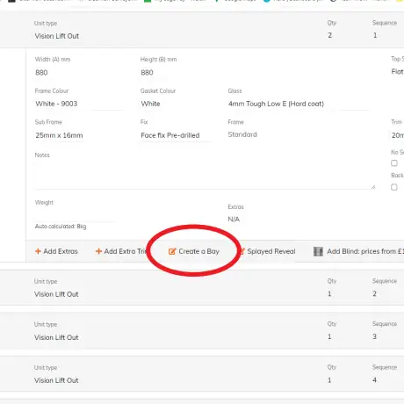Screen dimensions: 404x404
Task: Tick the Back... checkbox
Action: (x=394, y=187)
